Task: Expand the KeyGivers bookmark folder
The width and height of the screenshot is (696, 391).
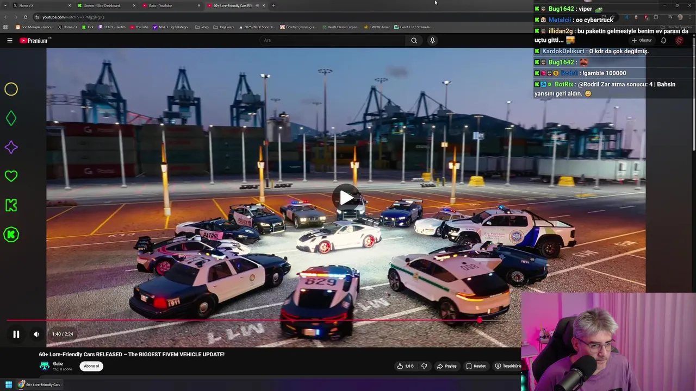Action: [x=224, y=27]
